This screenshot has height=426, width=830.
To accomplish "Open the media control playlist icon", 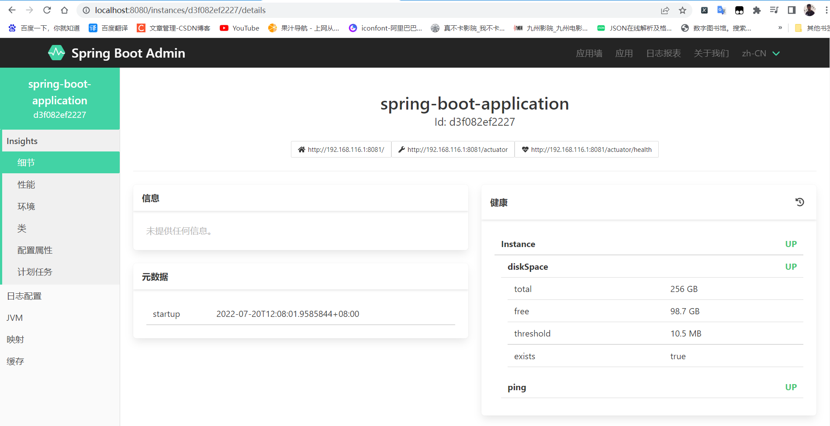I will point(774,10).
